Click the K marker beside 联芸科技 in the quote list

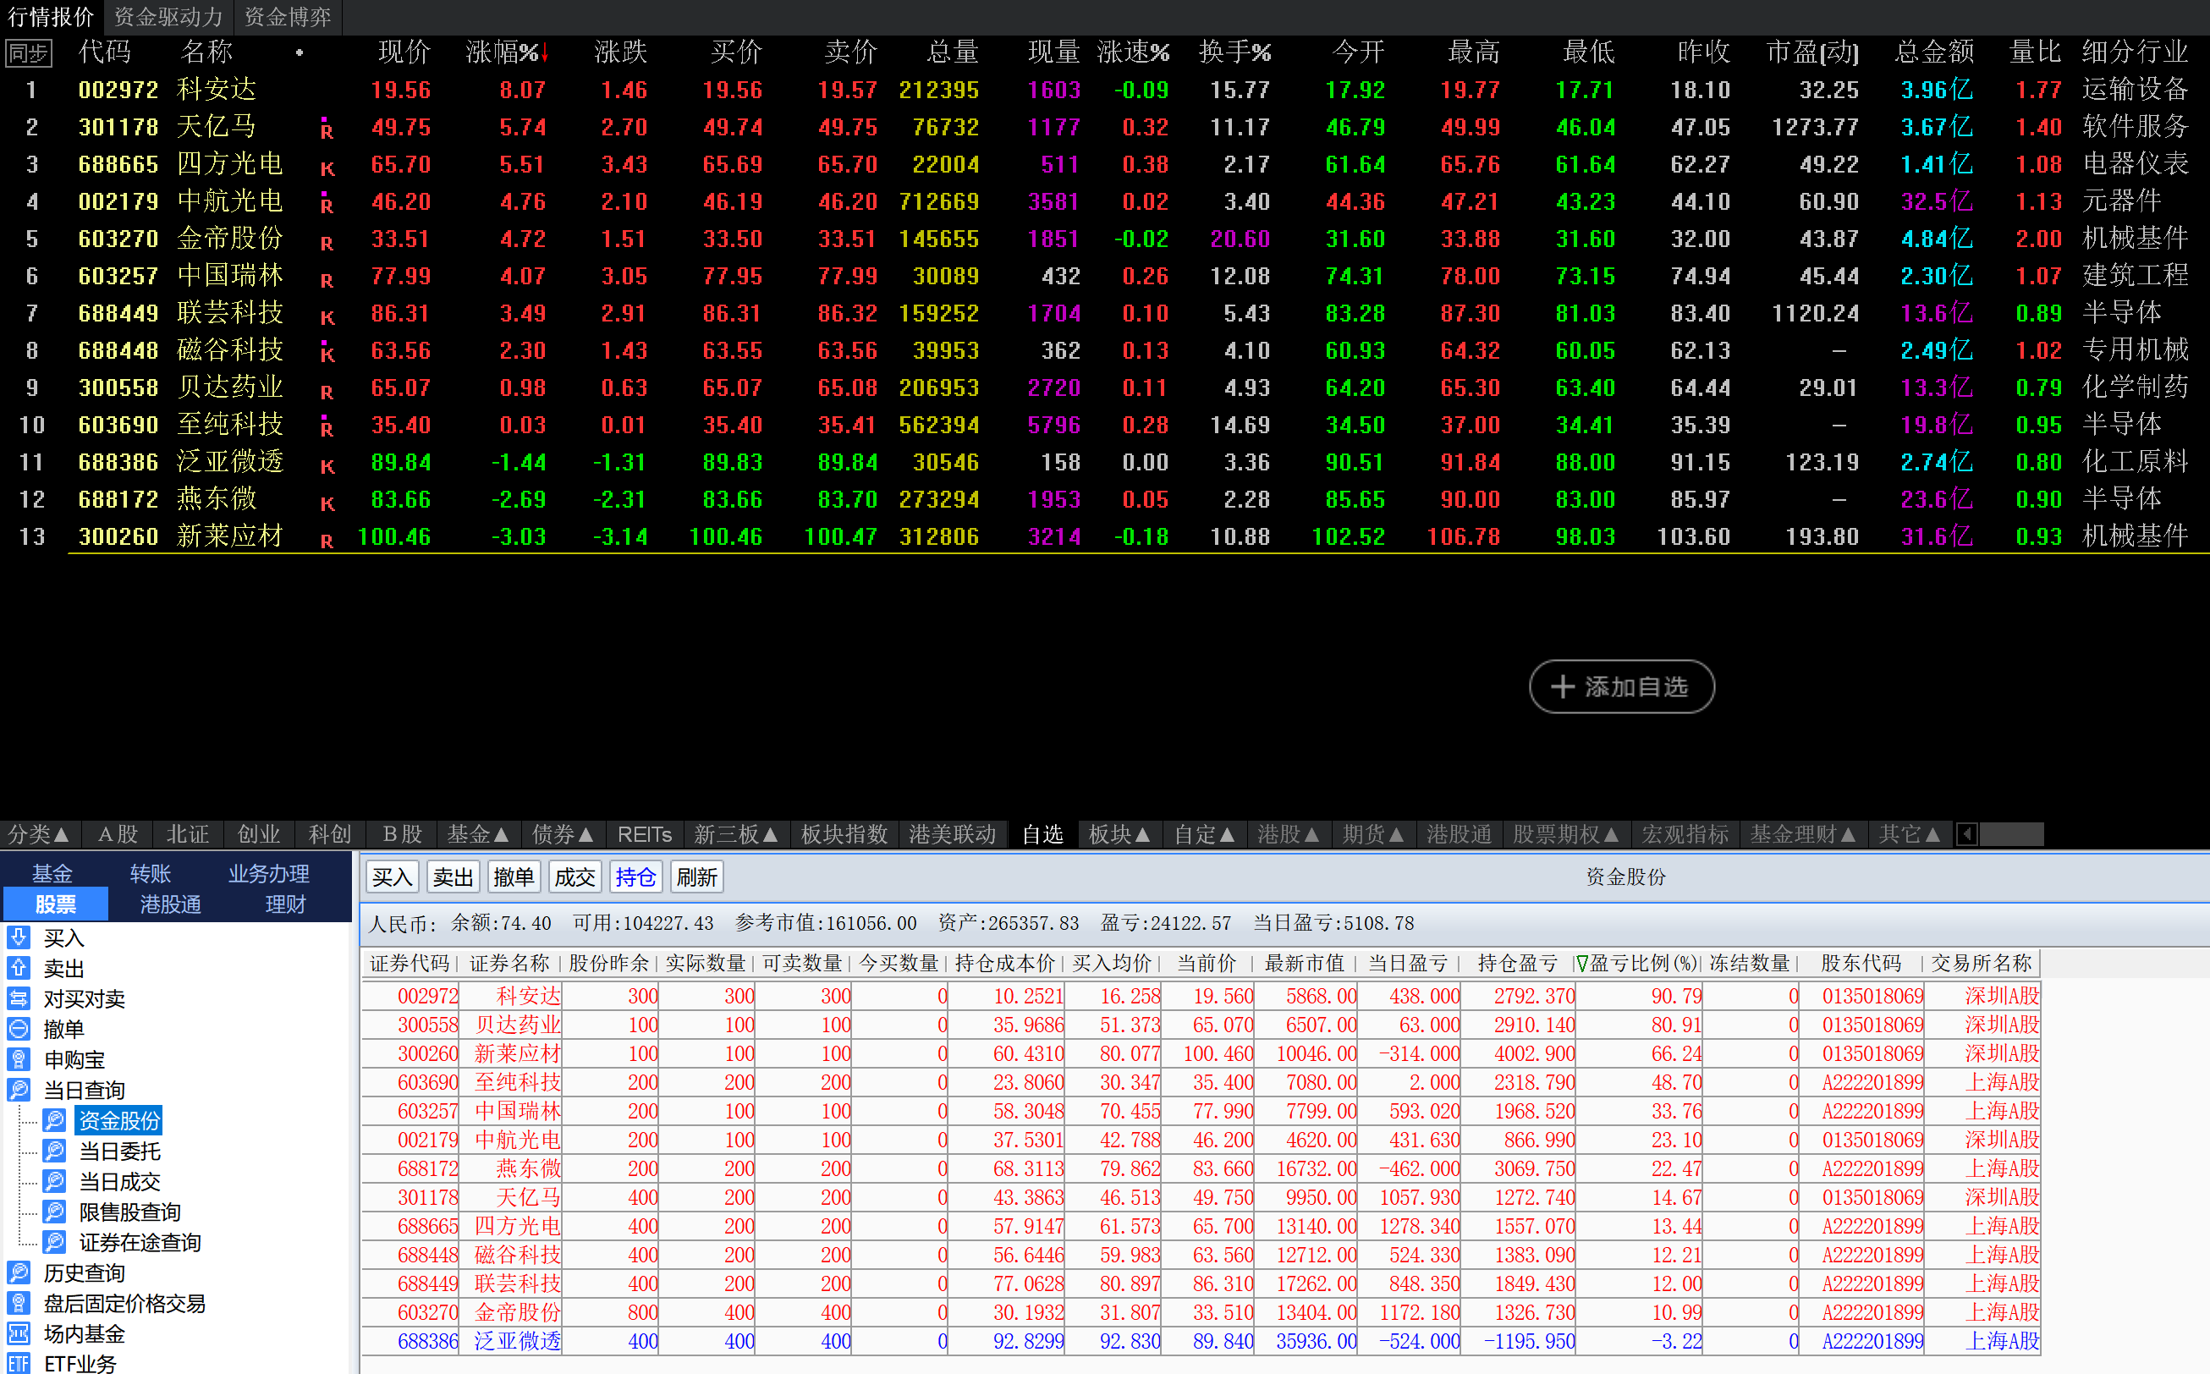pos(327,317)
